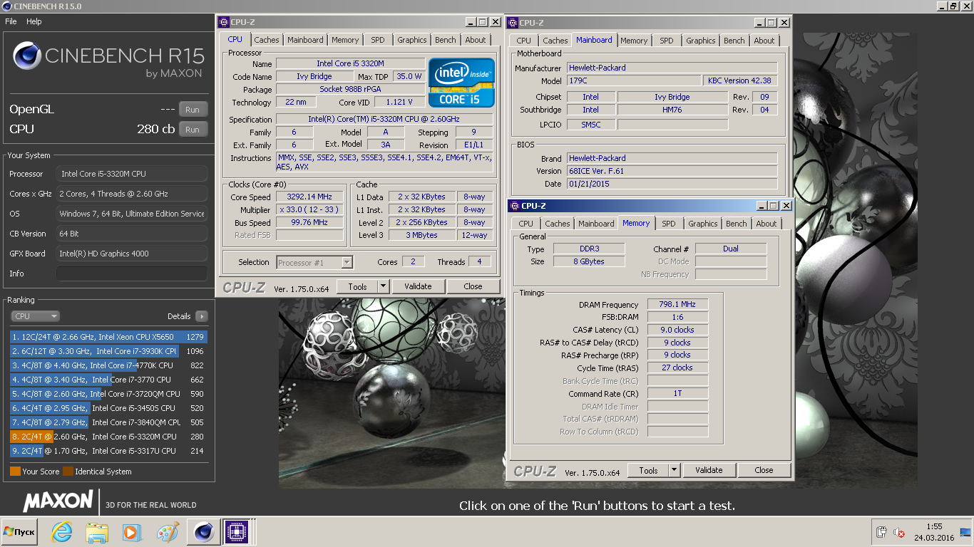Open Graphics tab in Memory CPU-Z window
Viewport: 974px width, 547px height.
pyautogui.click(x=703, y=224)
